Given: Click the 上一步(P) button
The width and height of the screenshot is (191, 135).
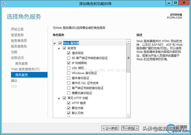Looking at the screenshot, I should (110, 128).
